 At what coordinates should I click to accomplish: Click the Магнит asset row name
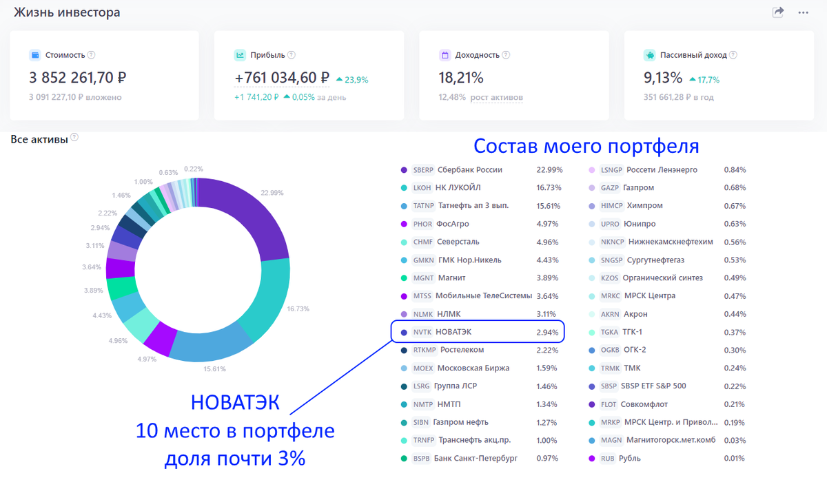click(451, 278)
